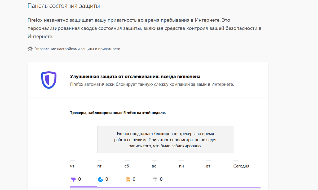This screenshot has height=190, width=318.
Task: Click the 'Панель состояния защиты' heading
Action: pyautogui.click(x=64, y=6)
